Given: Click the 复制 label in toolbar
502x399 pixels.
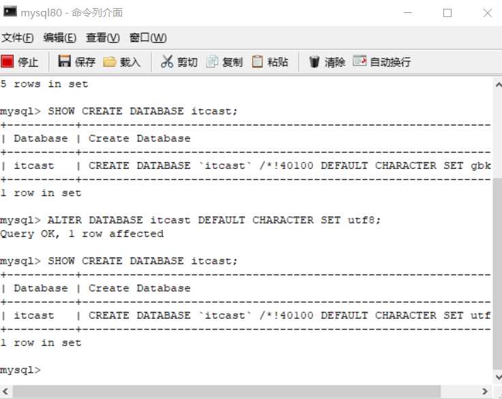Looking at the screenshot, I should pos(233,62).
